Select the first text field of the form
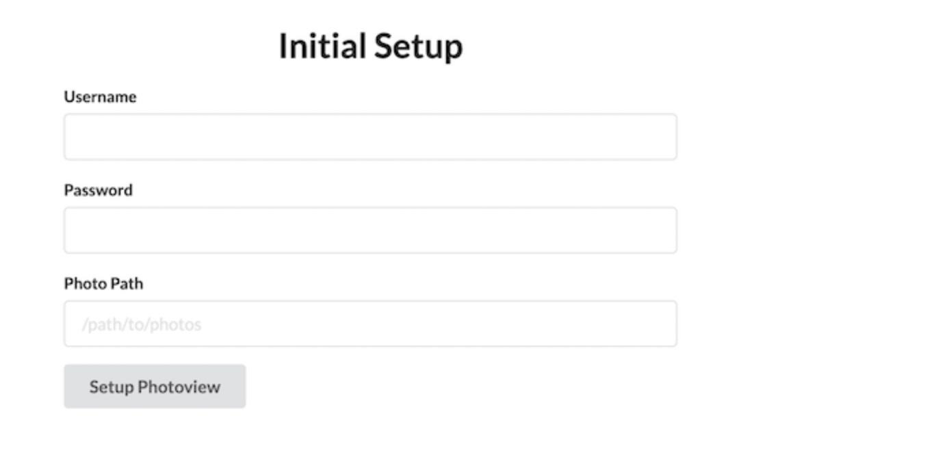947x449 pixels. [370, 137]
